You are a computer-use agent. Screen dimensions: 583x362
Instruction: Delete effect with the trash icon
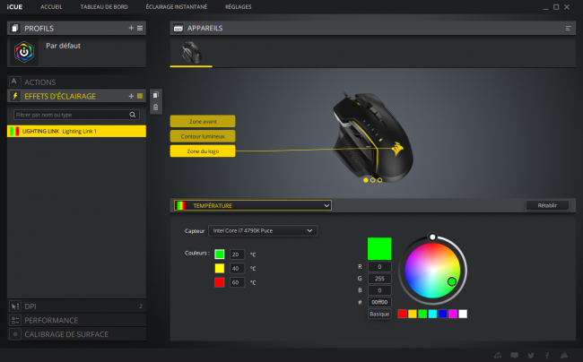tap(156, 108)
